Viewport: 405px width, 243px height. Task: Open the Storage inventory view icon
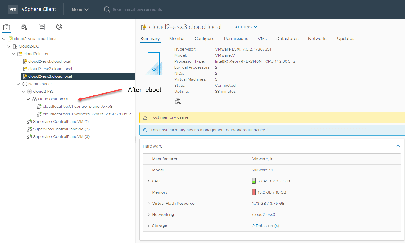click(42, 27)
